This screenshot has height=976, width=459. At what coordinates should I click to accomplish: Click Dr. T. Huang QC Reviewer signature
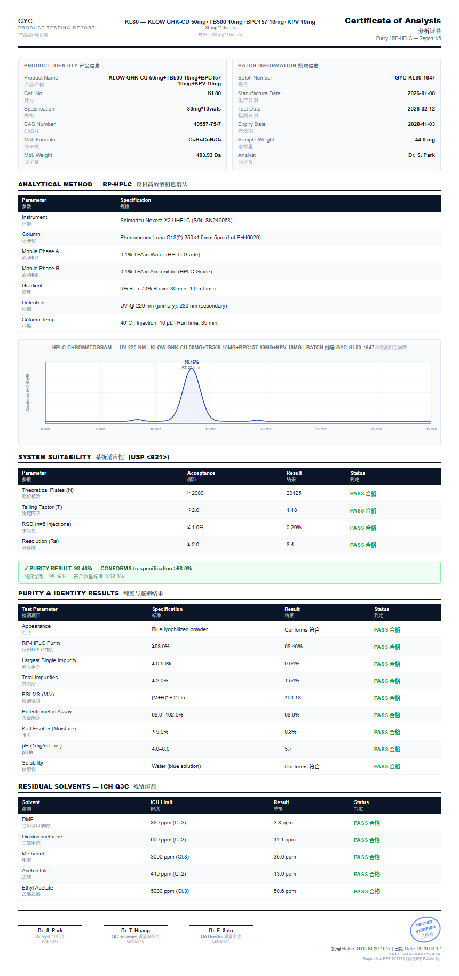pyautogui.click(x=136, y=931)
